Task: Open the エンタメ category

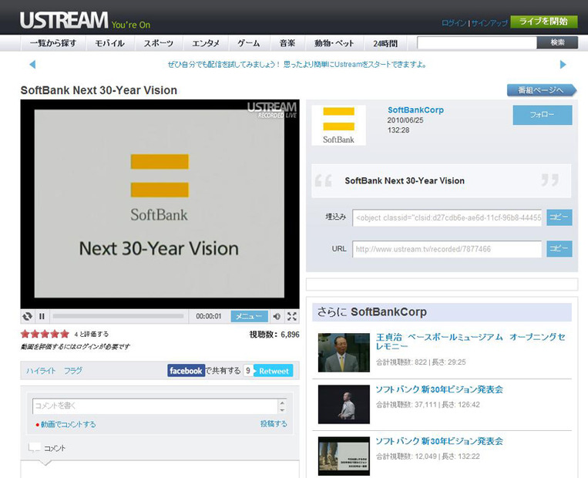Action: click(206, 43)
